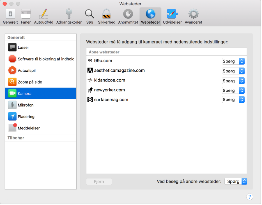Click the Tilbehør sidebar section header
This screenshot has width=262, height=205.
(x=41, y=138)
